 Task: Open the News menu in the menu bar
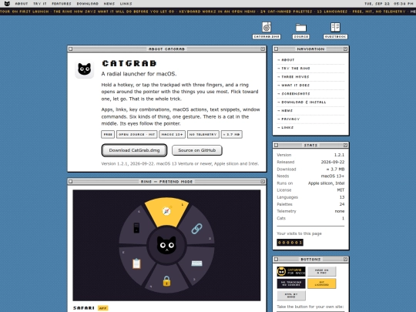tap(109, 4)
